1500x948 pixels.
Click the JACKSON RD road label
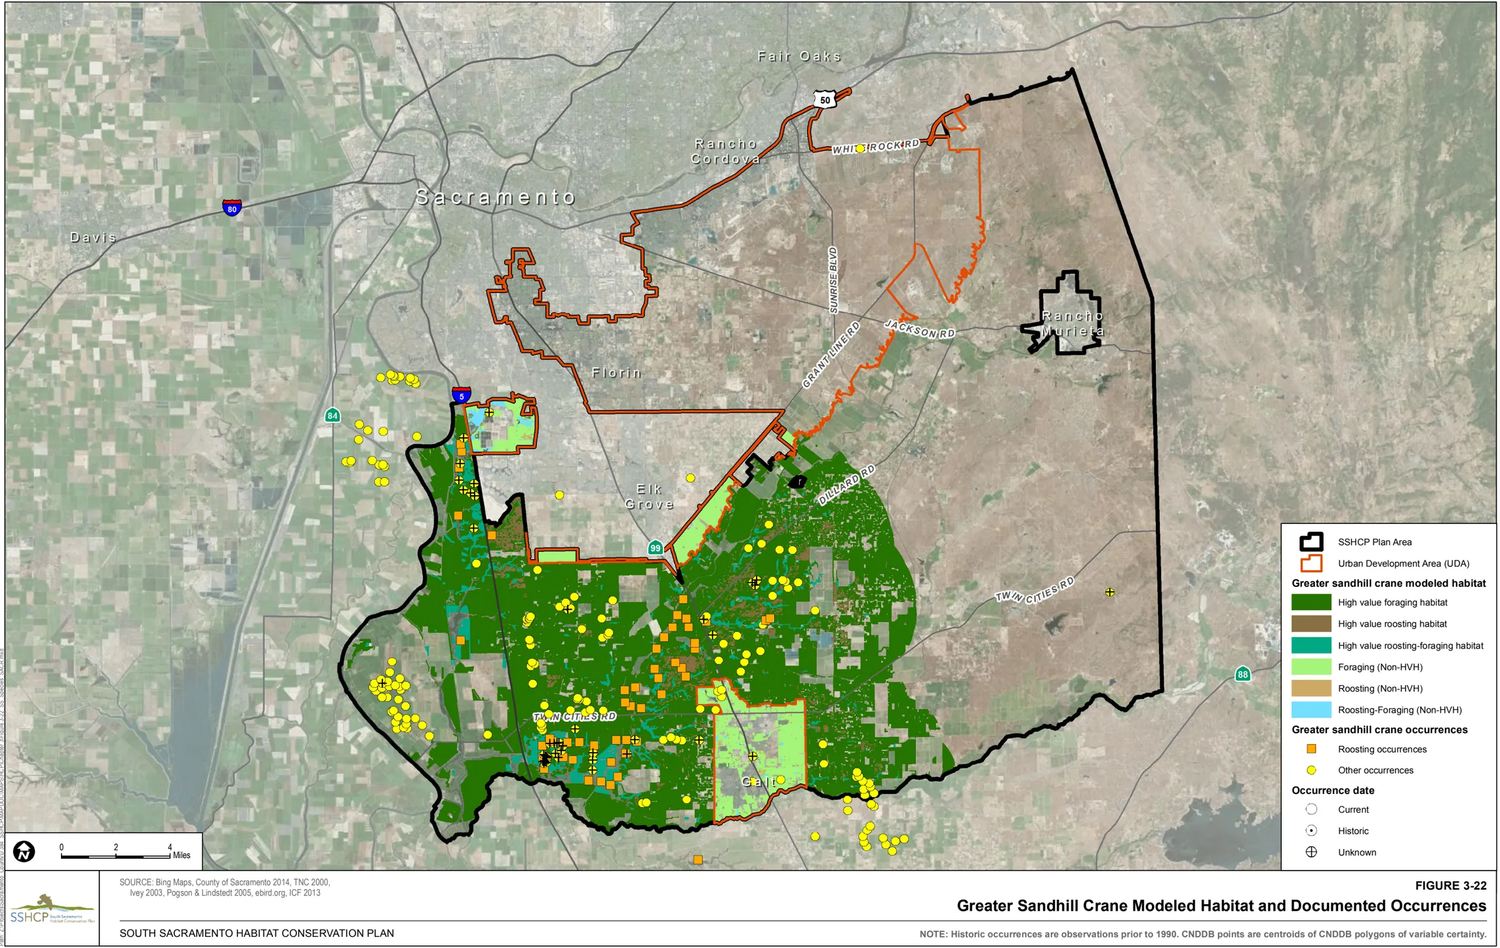919,328
